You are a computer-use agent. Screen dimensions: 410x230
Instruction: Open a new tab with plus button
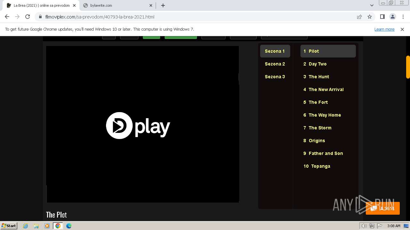pyautogui.click(x=163, y=5)
